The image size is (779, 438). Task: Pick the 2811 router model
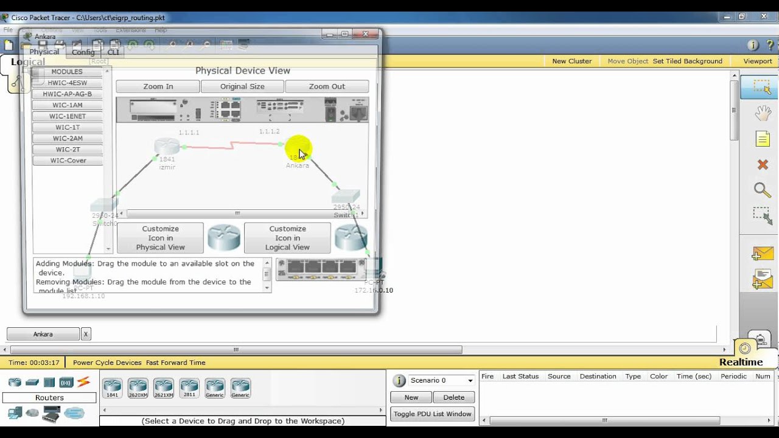click(189, 388)
